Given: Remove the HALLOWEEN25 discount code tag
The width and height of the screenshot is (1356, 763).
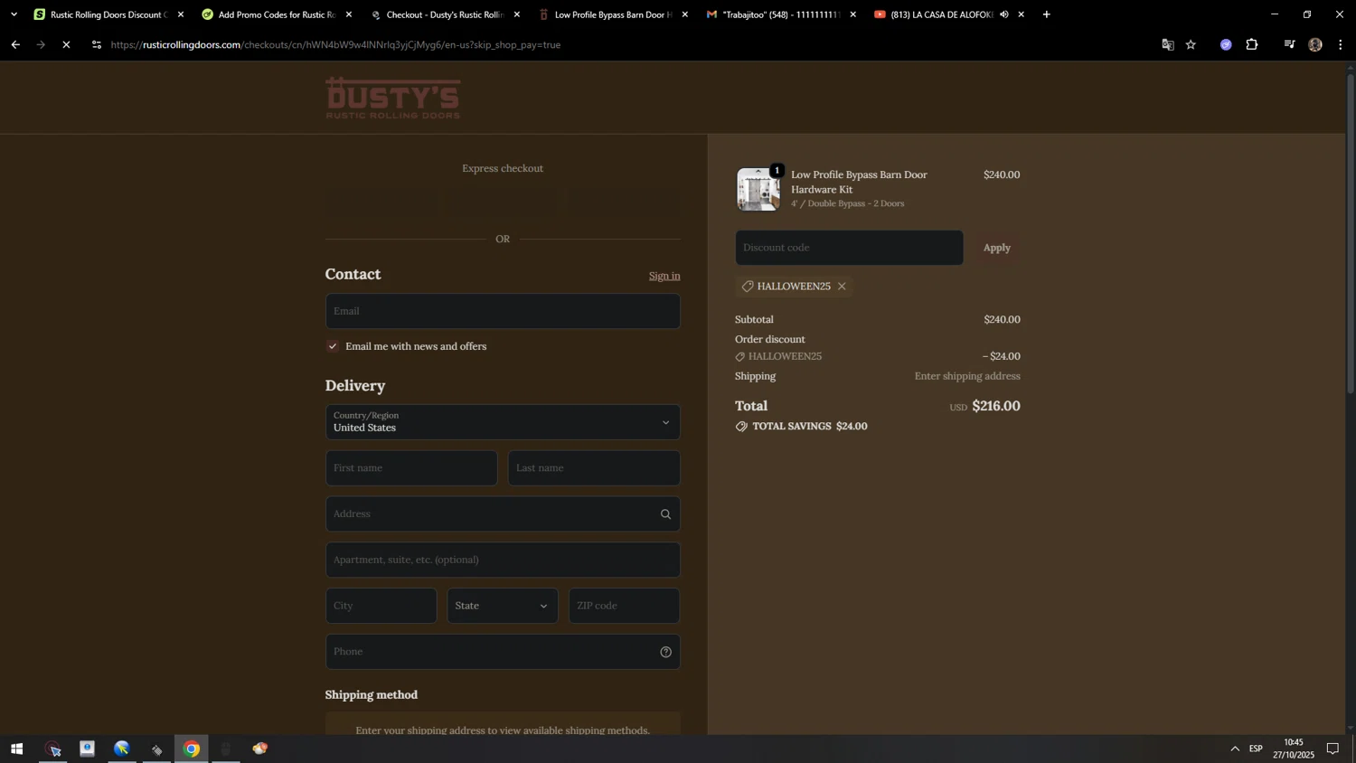Looking at the screenshot, I should [x=842, y=287].
